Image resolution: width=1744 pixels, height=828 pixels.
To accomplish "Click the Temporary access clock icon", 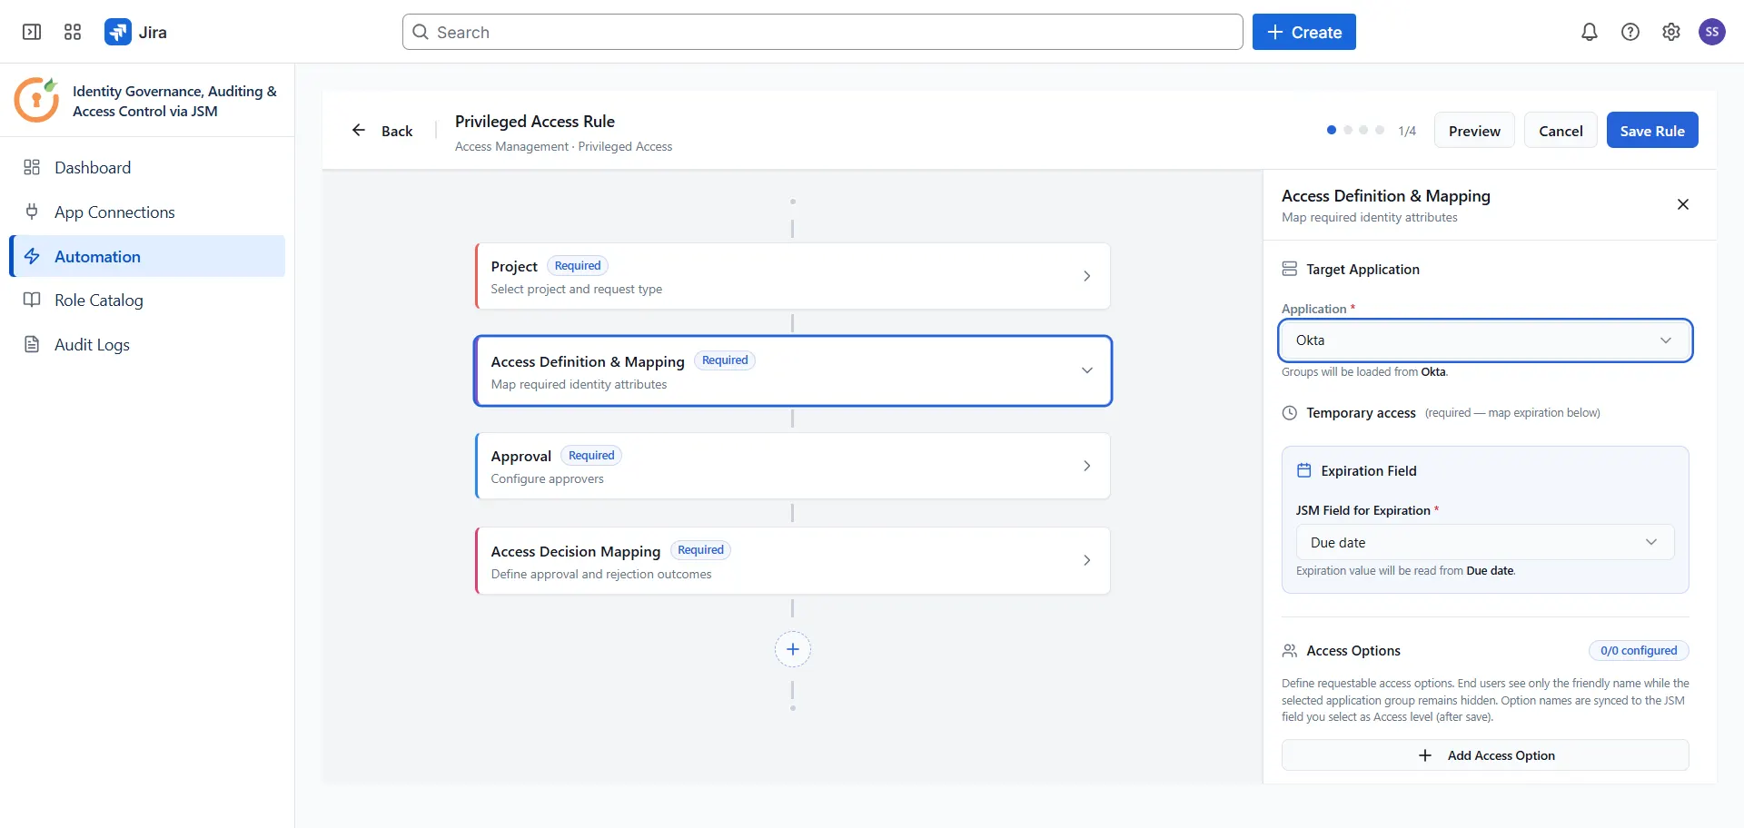I will point(1290,412).
